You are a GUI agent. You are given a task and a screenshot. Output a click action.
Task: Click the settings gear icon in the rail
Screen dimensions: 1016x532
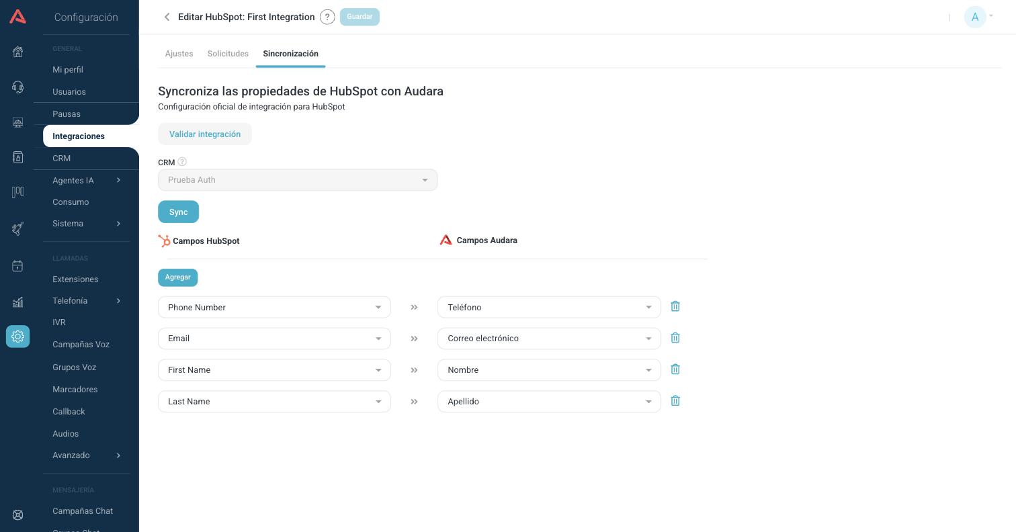(x=17, y=337)
